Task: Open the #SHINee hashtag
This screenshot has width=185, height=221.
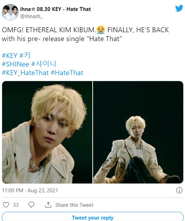Action: click(x=16, y=64)
